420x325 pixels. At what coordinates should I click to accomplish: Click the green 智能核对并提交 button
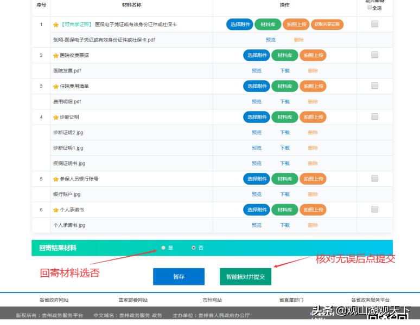click(245, 277)
